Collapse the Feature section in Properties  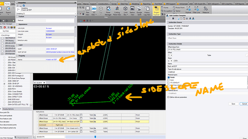(18, 17)
